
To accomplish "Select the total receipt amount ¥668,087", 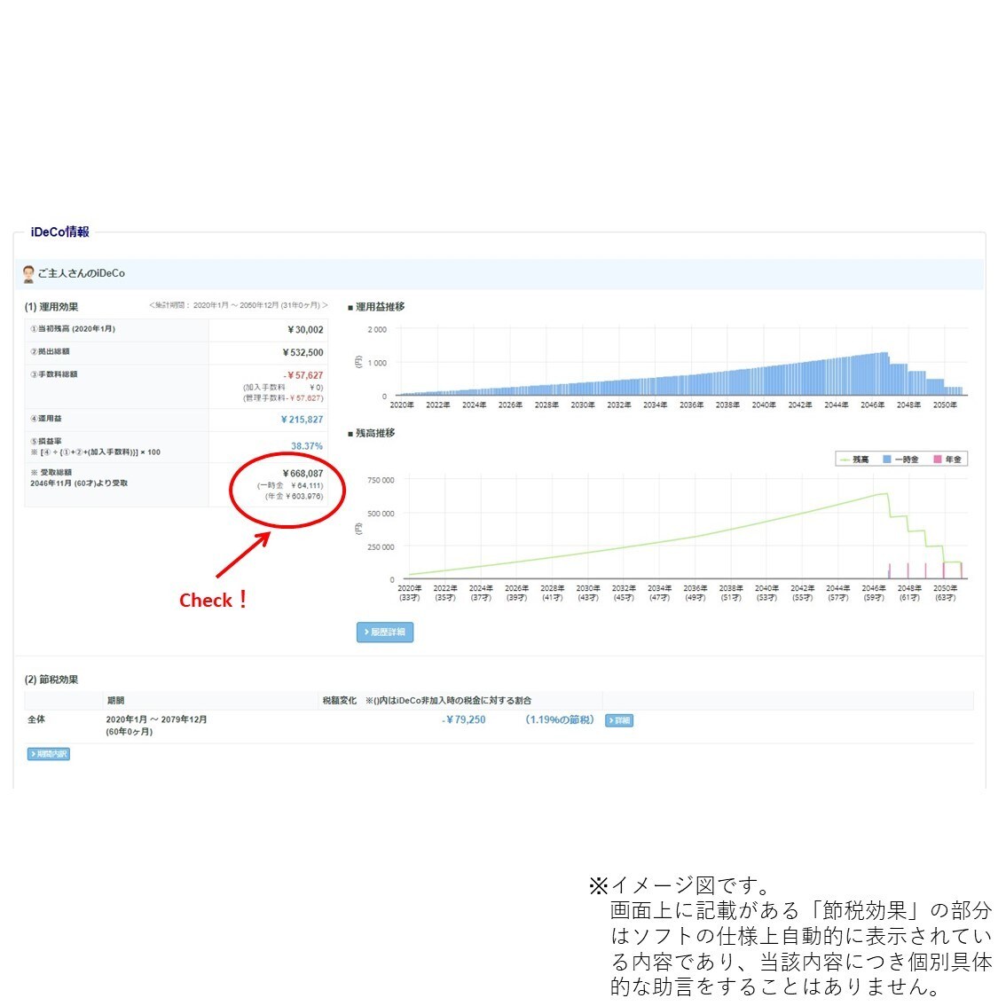I will pyautogui.click(x=303, y=474).
